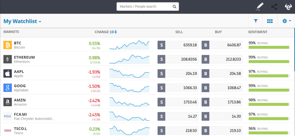Open the FCA.MI price sparkline chart
Screen dimensions: 295x136
(x=129, y=116)
